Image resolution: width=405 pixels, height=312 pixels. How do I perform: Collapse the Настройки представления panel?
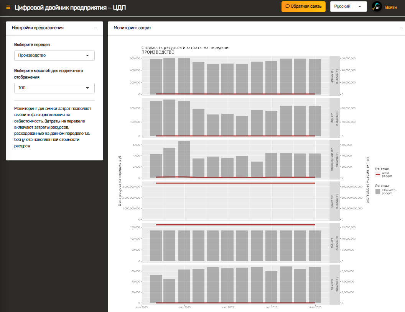click(95, 28)
